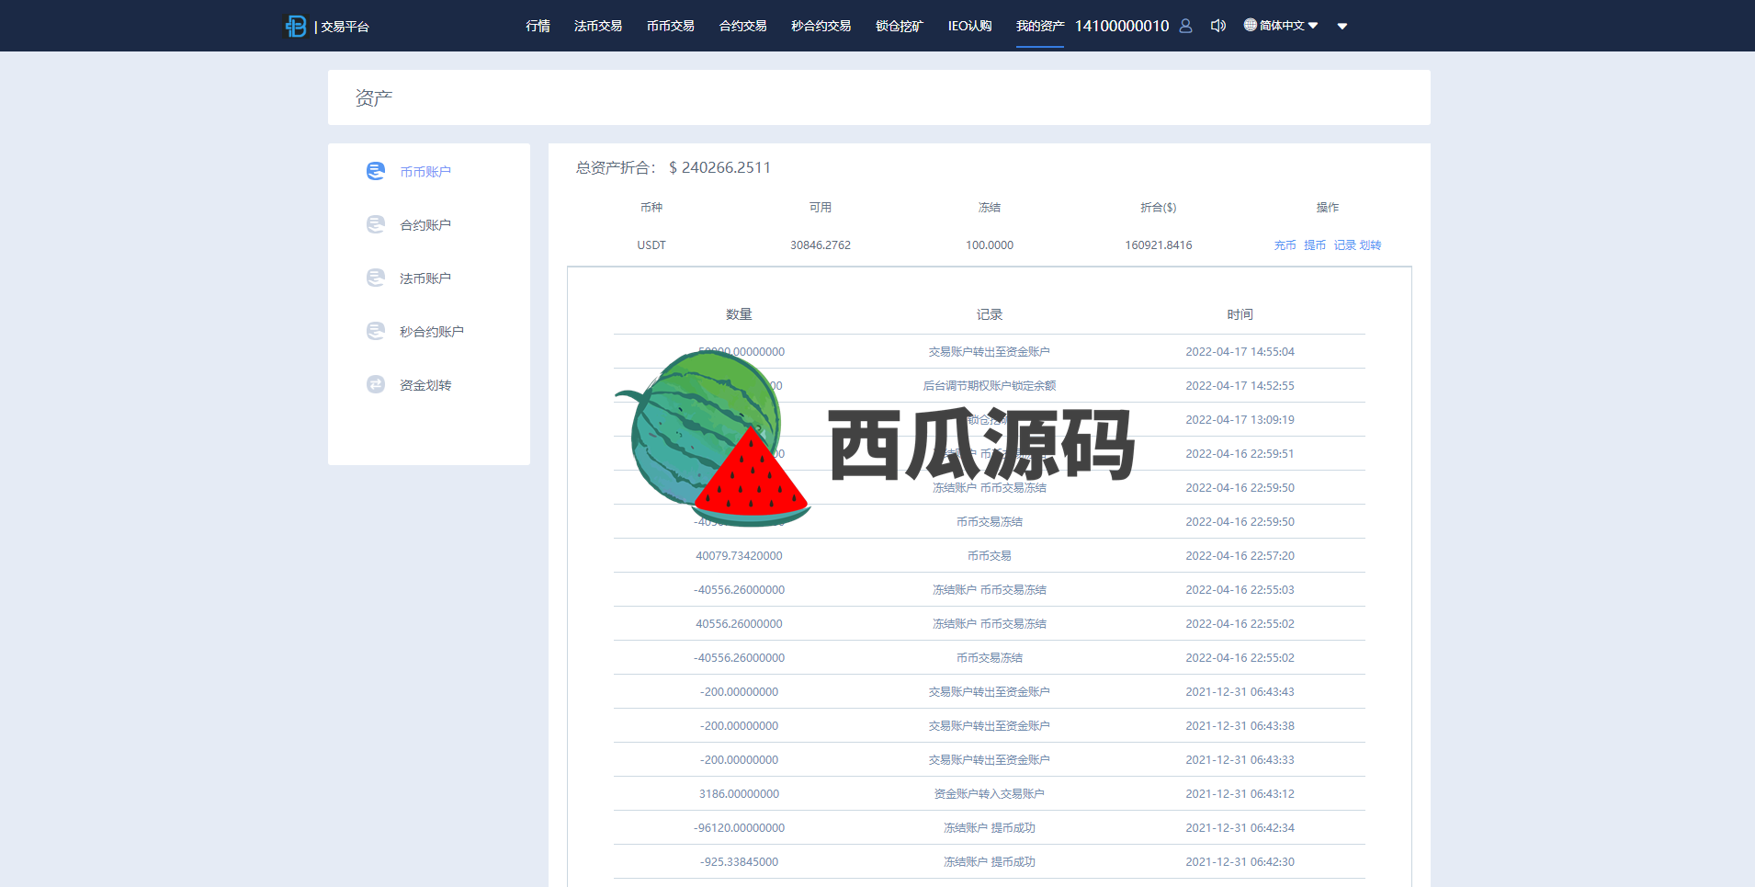This screenshot has width=1755, height=887.
Task: Click 充币 deposit link for USDT
Action: coord(1285,245)
